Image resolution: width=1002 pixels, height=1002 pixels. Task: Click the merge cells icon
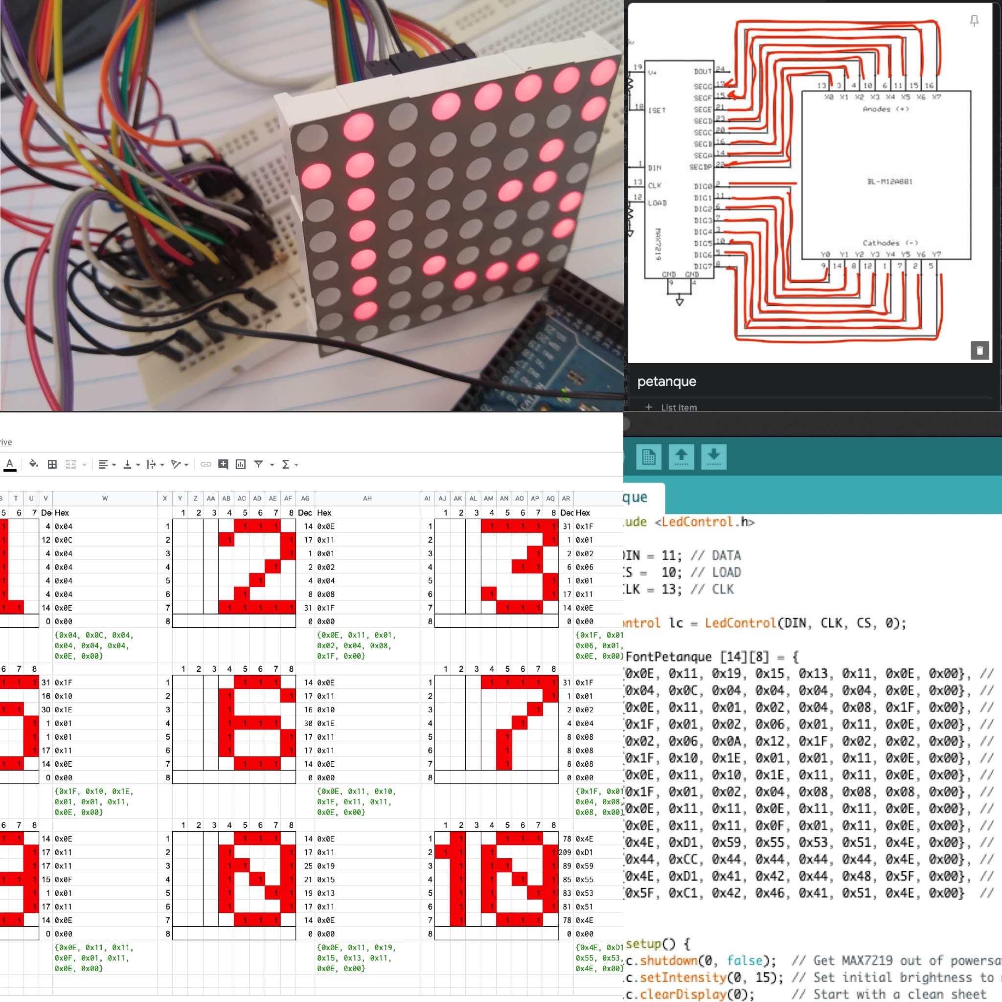point(71,464)
